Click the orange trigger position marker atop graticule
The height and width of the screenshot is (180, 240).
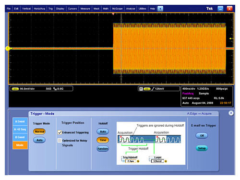113,14
